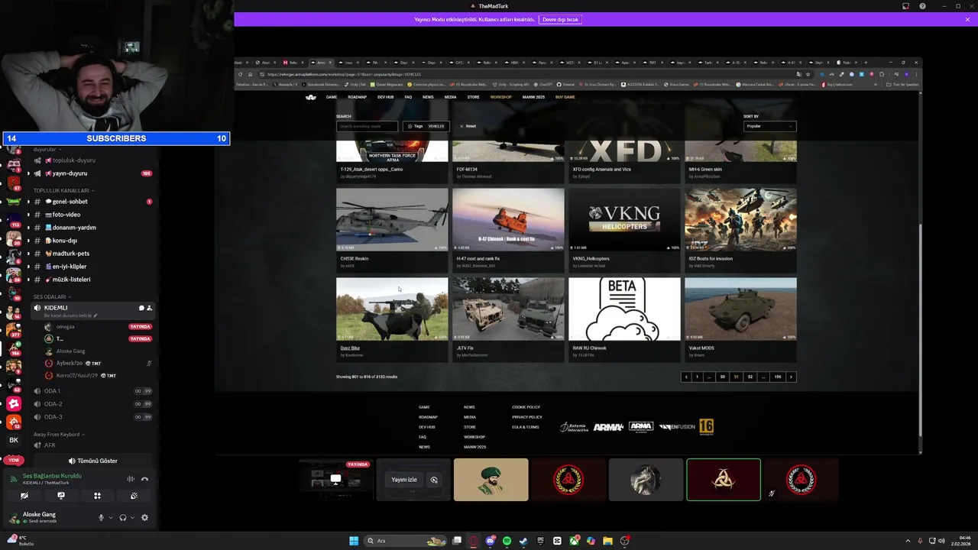Screen dimensions: 978x550
Task: Expand microphone input device options
Action: [x=110, y=517]
